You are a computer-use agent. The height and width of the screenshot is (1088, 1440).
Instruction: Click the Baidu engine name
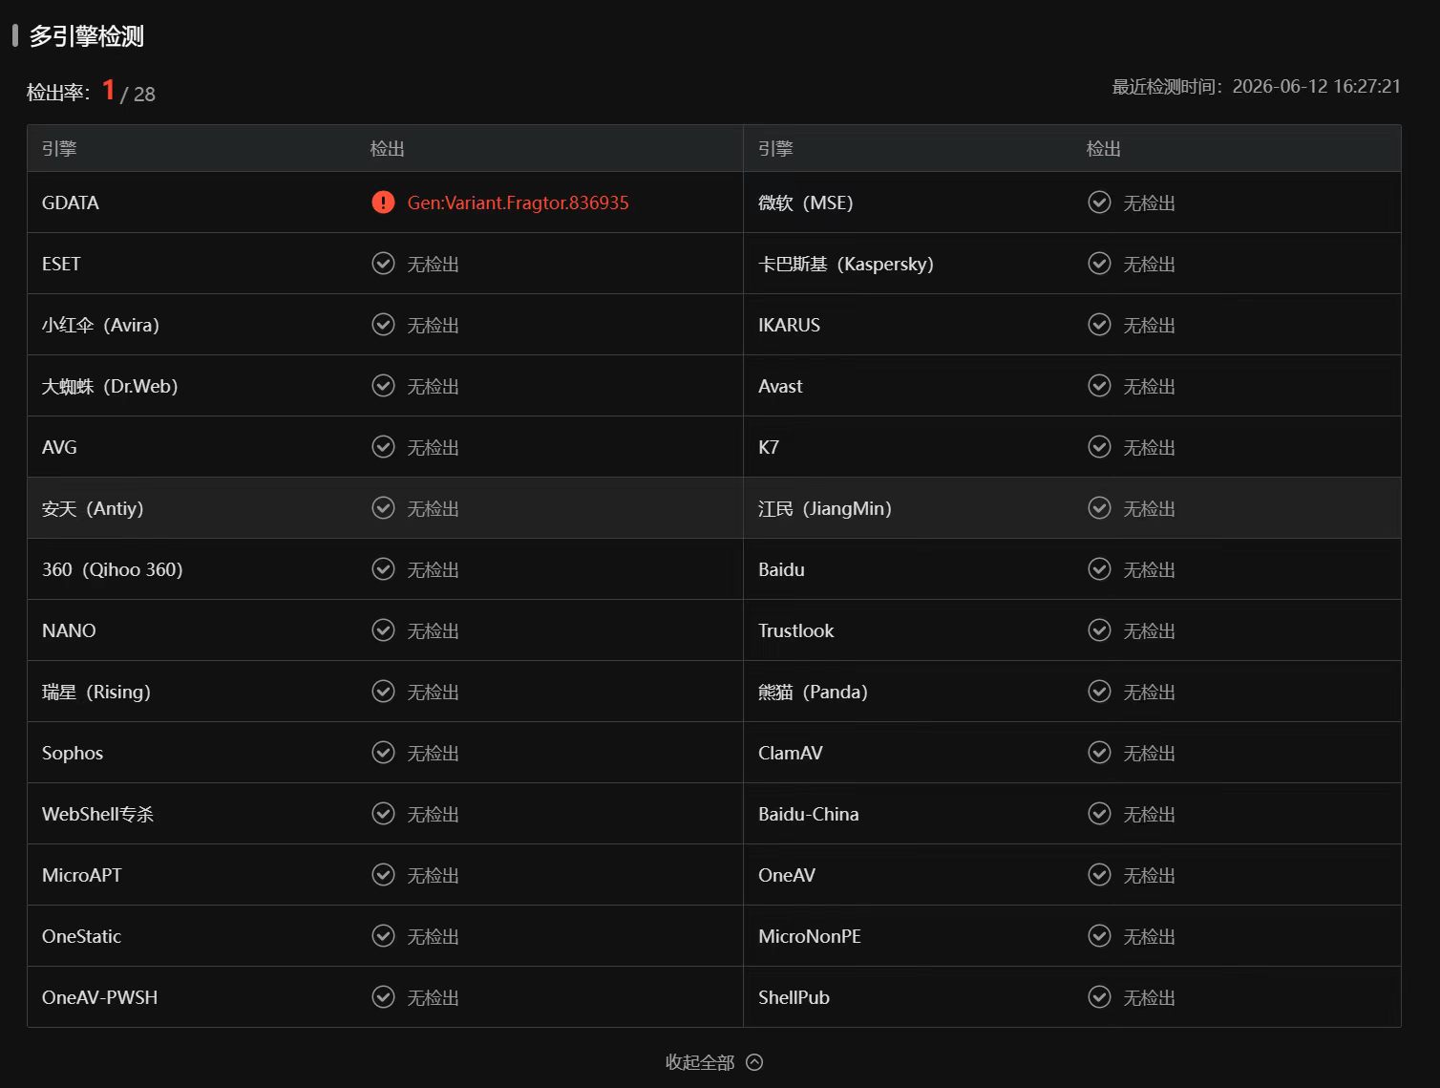[781, 569]
